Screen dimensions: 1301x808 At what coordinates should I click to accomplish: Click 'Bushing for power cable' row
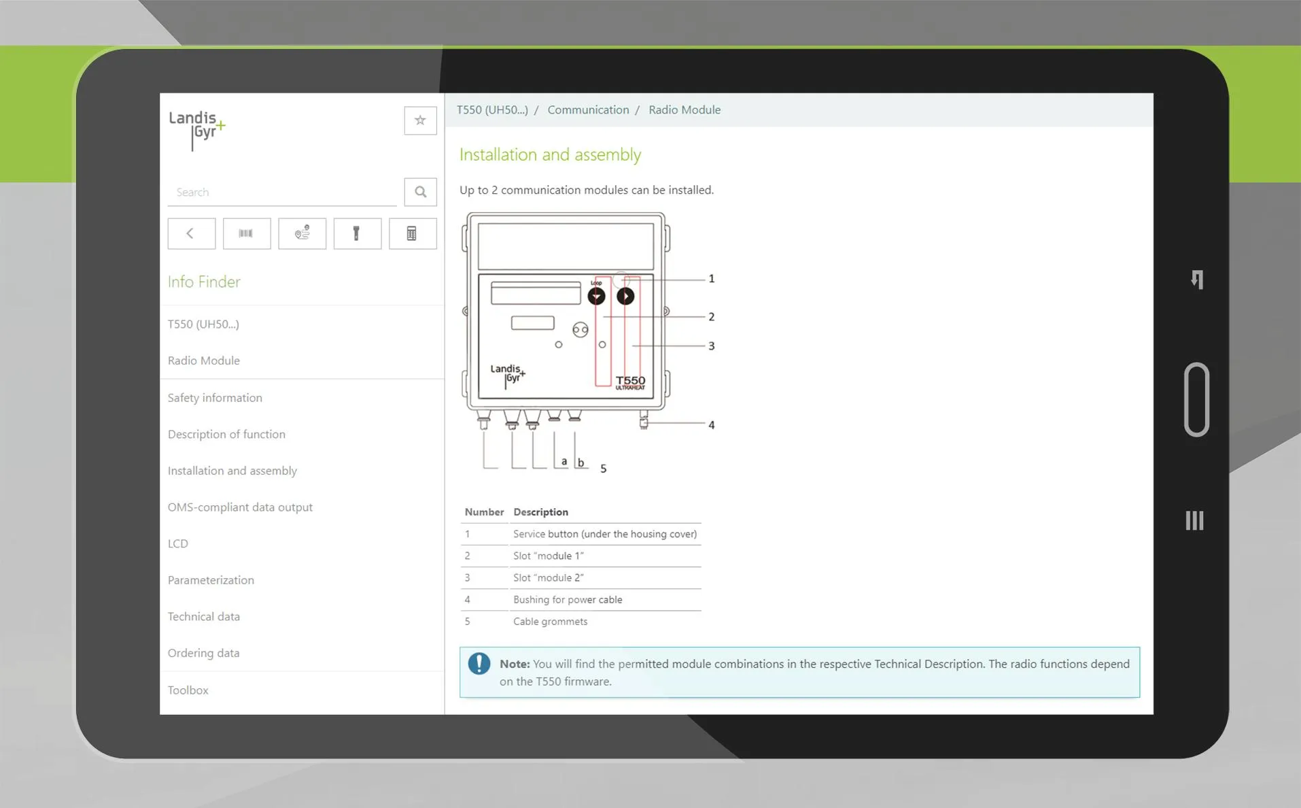click(580, 599)
